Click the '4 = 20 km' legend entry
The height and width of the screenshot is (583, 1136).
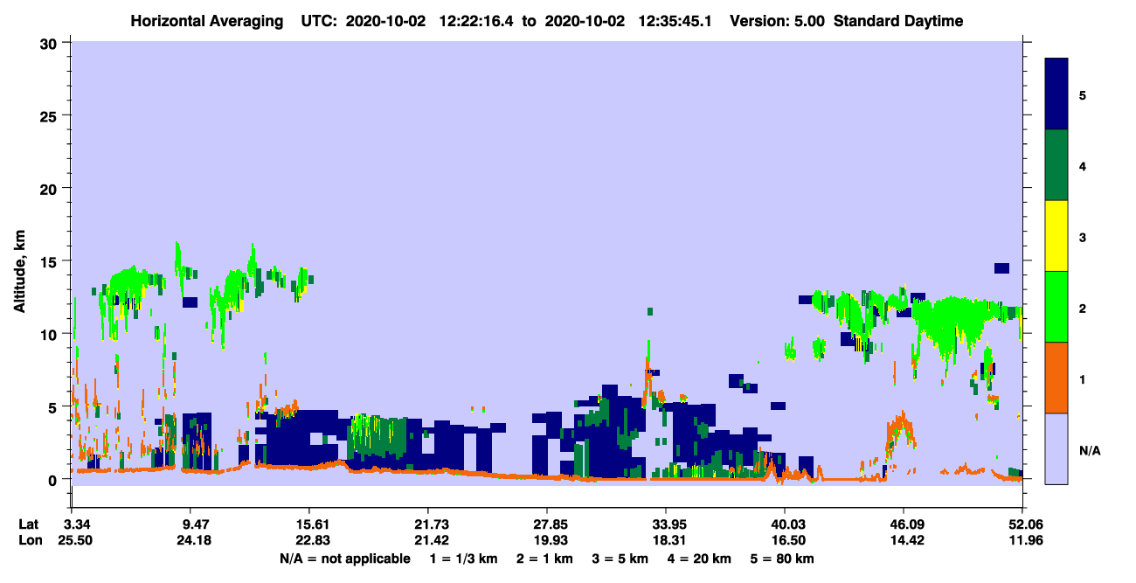point(698,559)
